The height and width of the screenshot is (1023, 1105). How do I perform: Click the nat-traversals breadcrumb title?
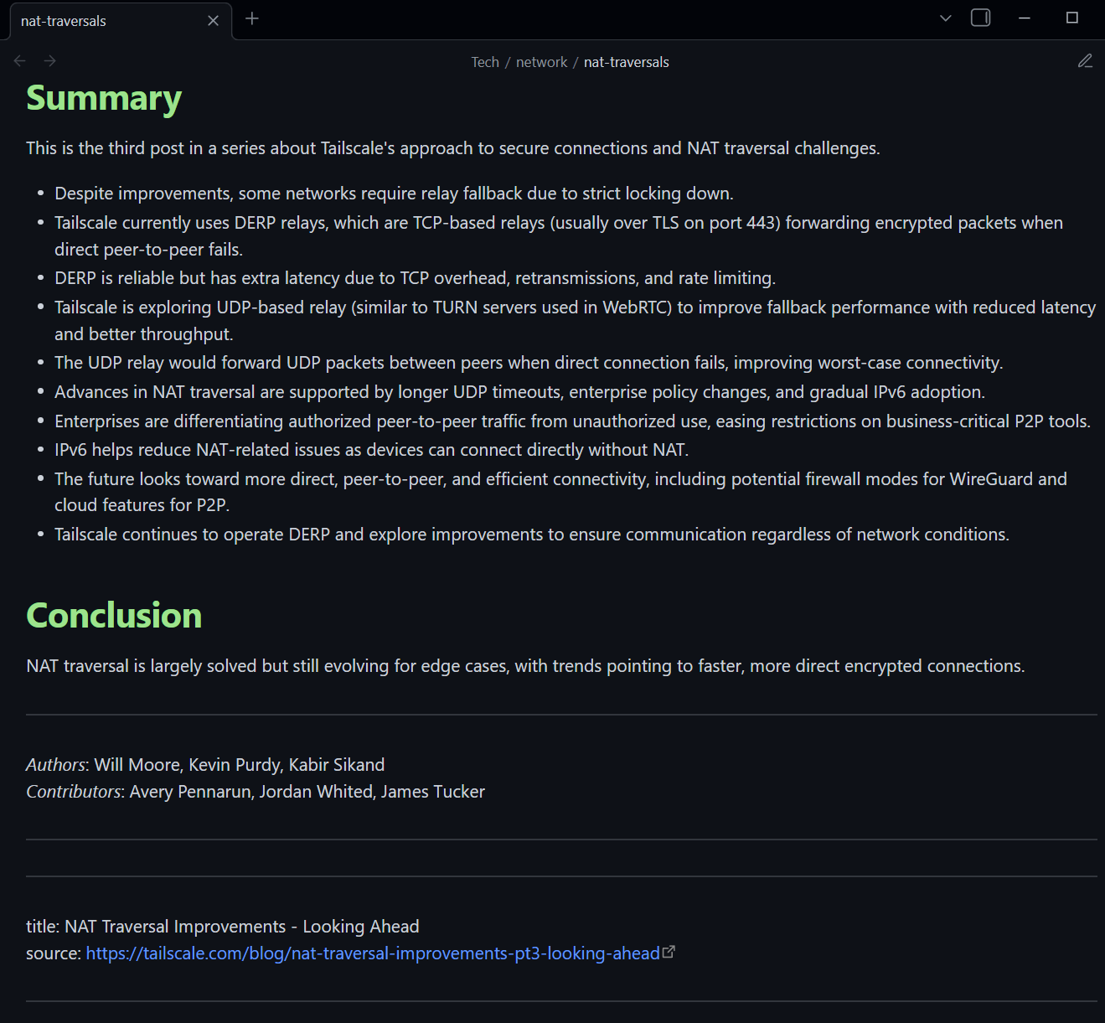[626, 62]
